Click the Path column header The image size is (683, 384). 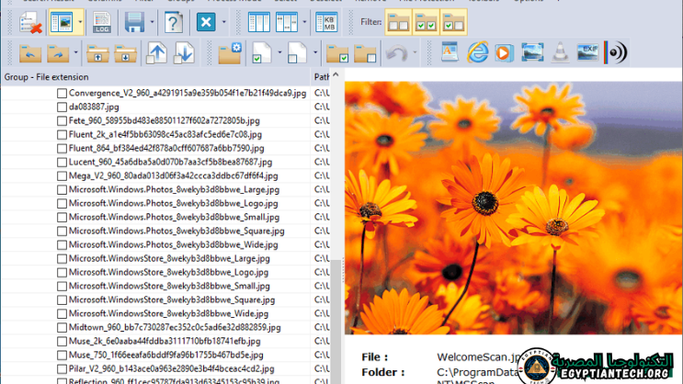tap(323, 77)
